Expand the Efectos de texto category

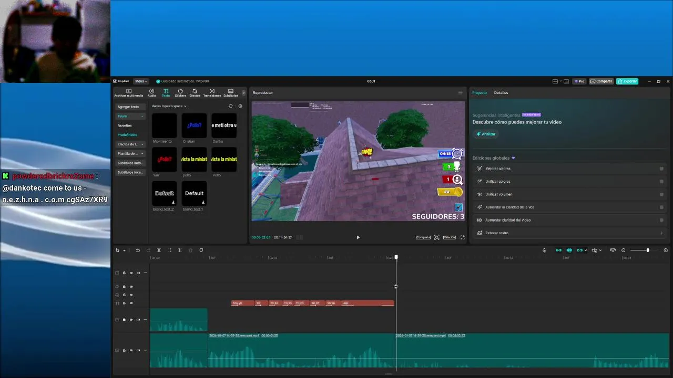pos(130,144)
